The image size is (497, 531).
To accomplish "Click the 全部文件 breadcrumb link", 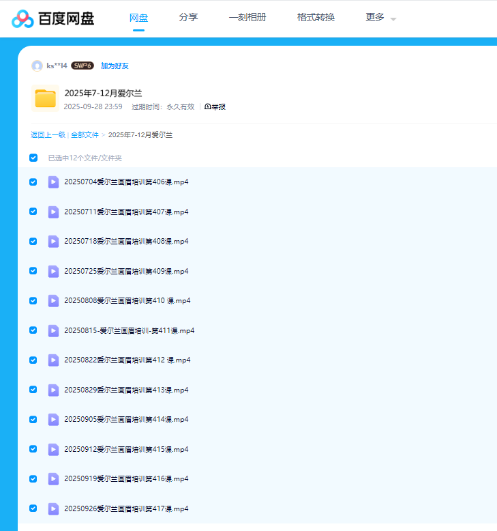I will pyautogui.click(x=85, y=134).
